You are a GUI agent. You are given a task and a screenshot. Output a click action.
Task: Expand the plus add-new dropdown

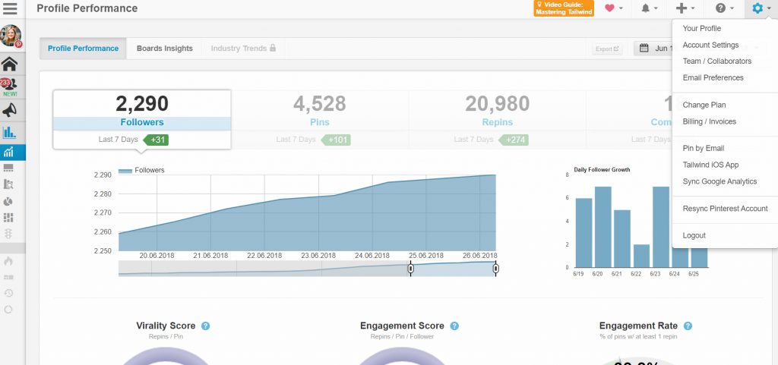[x=685, y=8]
